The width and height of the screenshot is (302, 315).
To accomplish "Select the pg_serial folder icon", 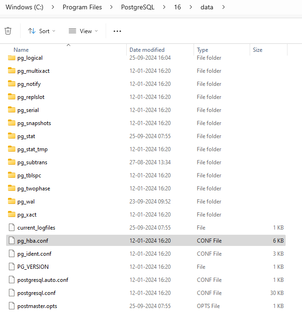I will pos(12,110).
